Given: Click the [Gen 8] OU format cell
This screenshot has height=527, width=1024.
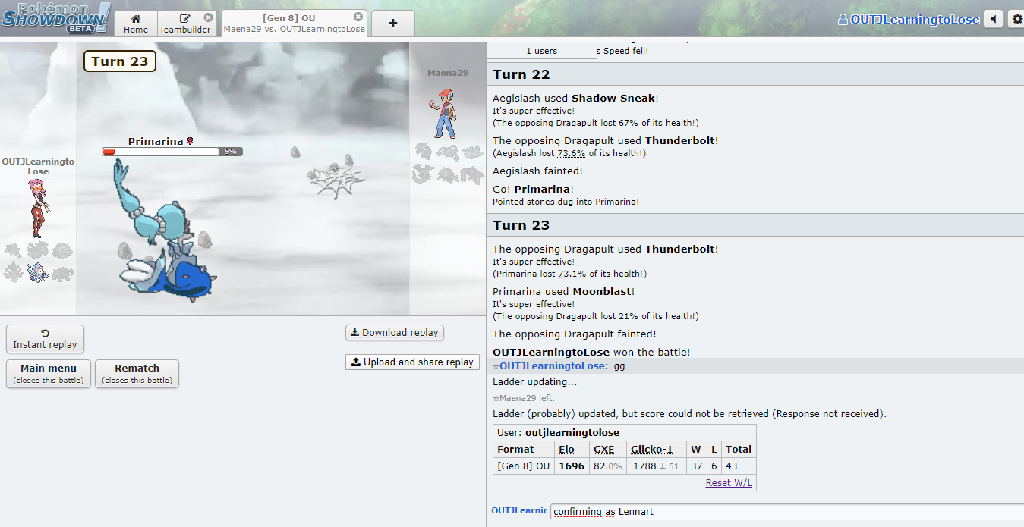Looking at the screenshot, I should coord(524,466).
